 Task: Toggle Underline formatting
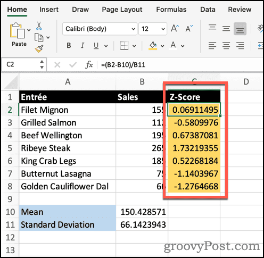[96, 46]
